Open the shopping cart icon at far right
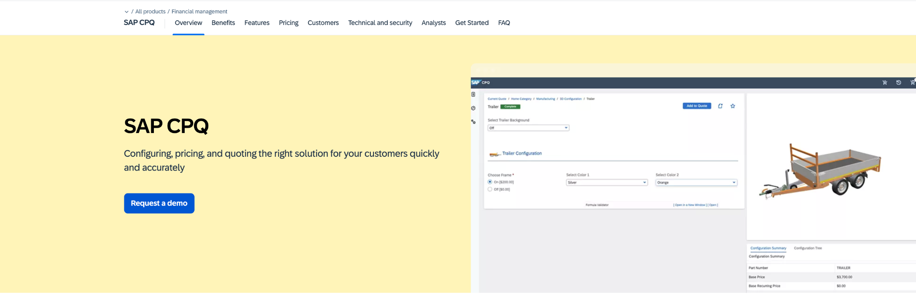Image resolution: width=916 pixels, height=301 pixels. [x=913, y=82]
